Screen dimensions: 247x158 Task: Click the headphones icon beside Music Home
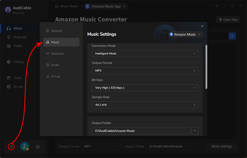[57, 6]
